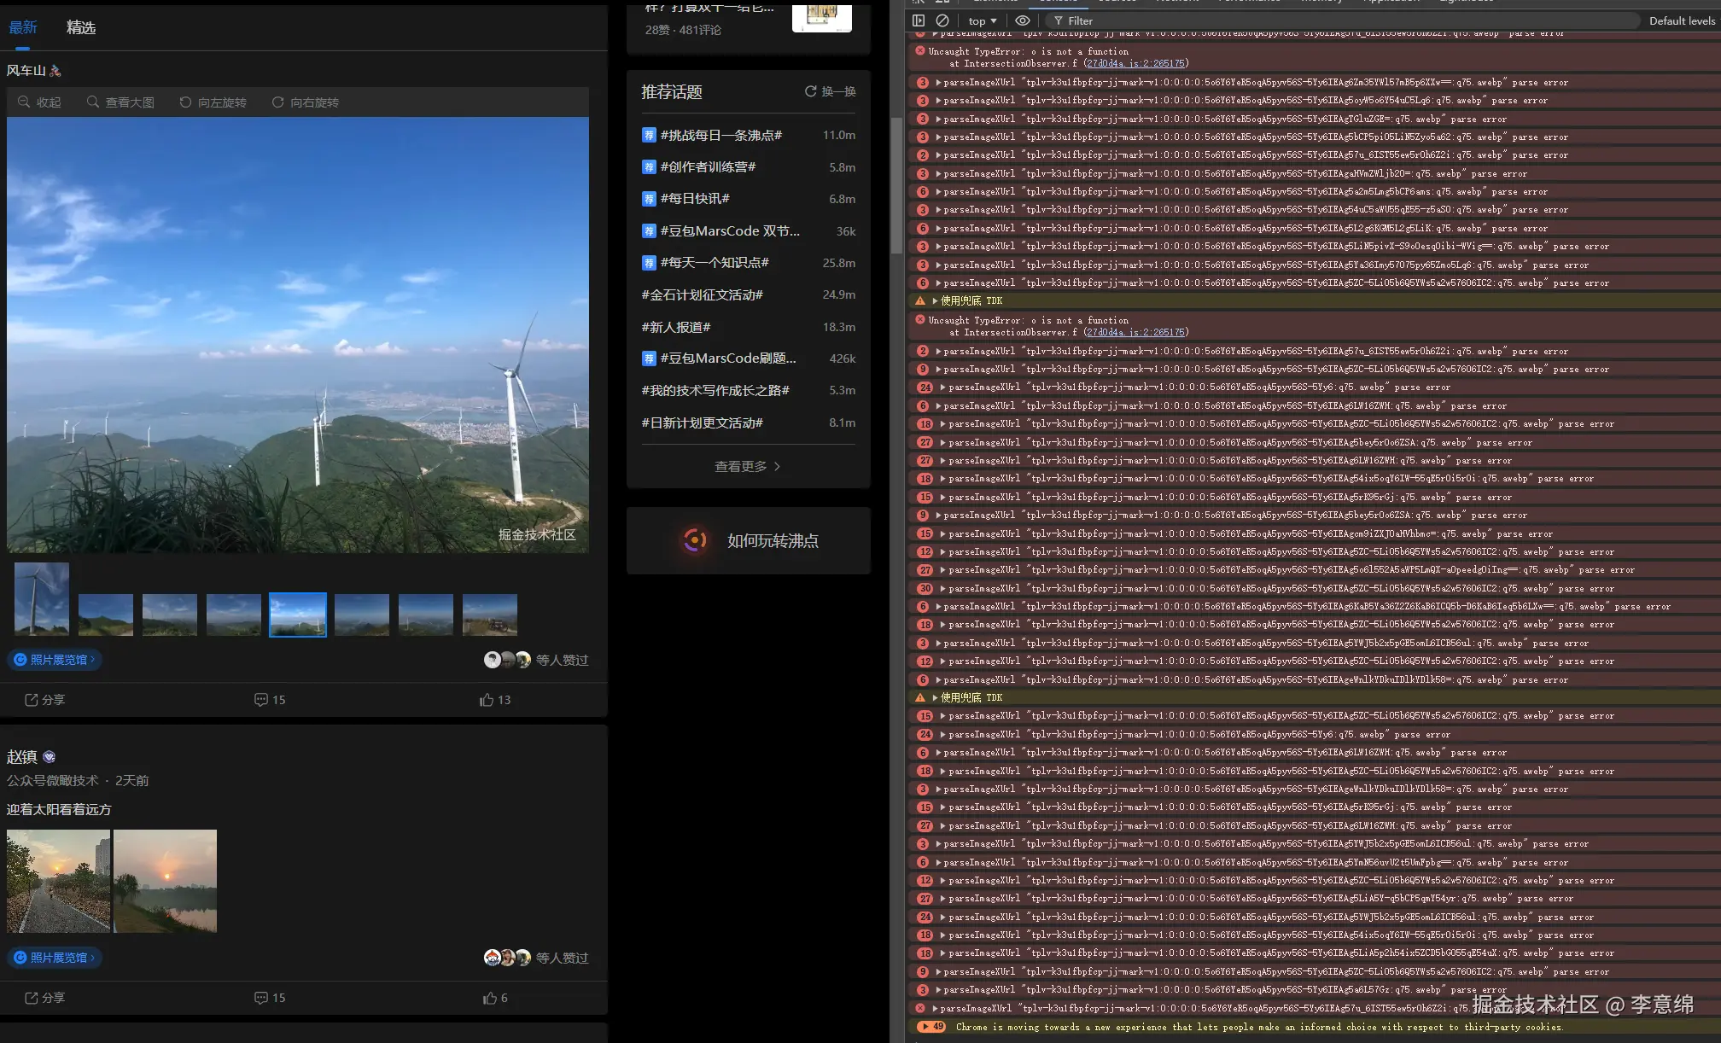Rotate the photo left with 向左旋转
Viewport: 1721px width, 1043px height.
213,102
